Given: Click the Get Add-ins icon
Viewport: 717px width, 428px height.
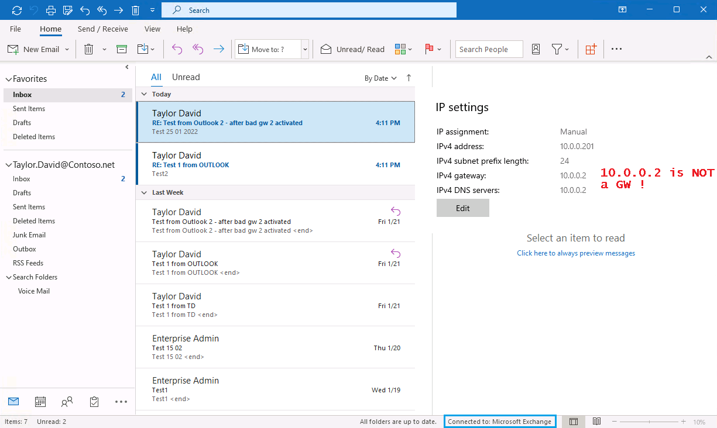Looking at the screenshot, I should 591,49.
